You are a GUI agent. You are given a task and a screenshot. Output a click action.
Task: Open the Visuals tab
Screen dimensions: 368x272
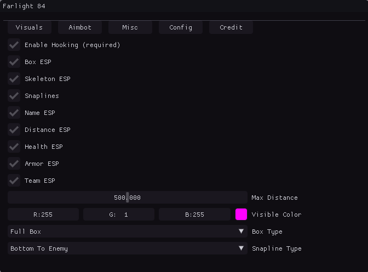point(29,27)
